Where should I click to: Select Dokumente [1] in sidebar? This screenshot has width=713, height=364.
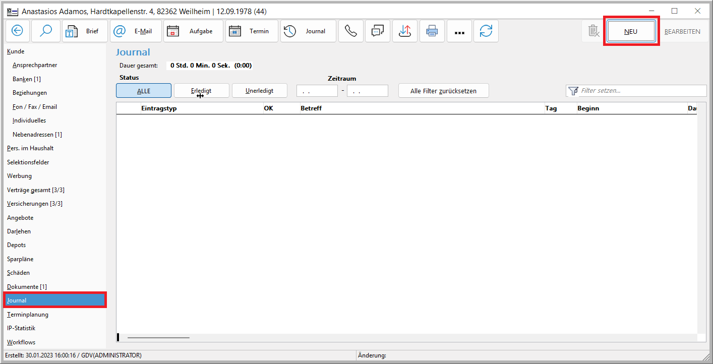(x=27, y=286)
